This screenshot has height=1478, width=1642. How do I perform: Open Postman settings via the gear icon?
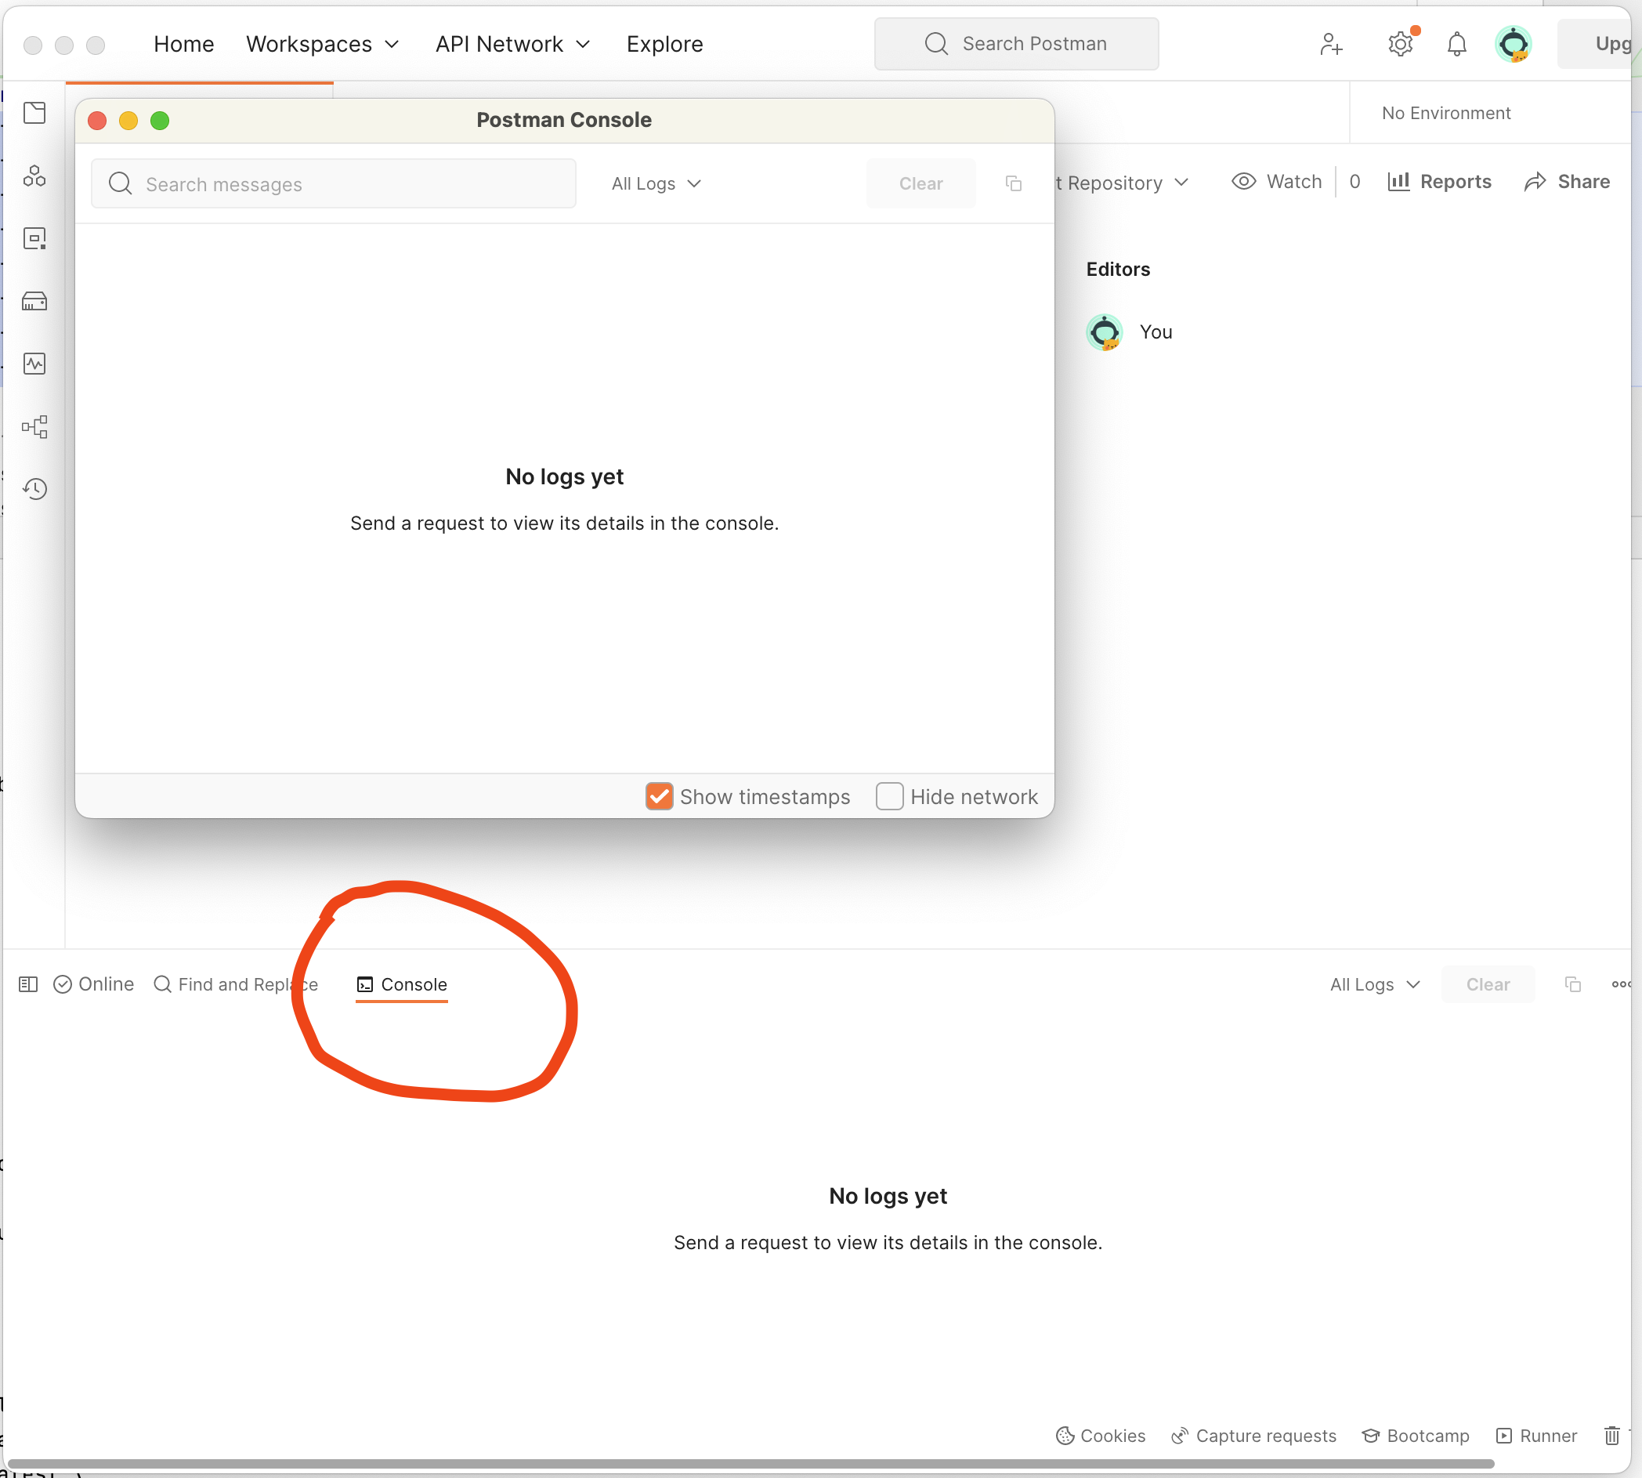click(x=1400, y=44)
